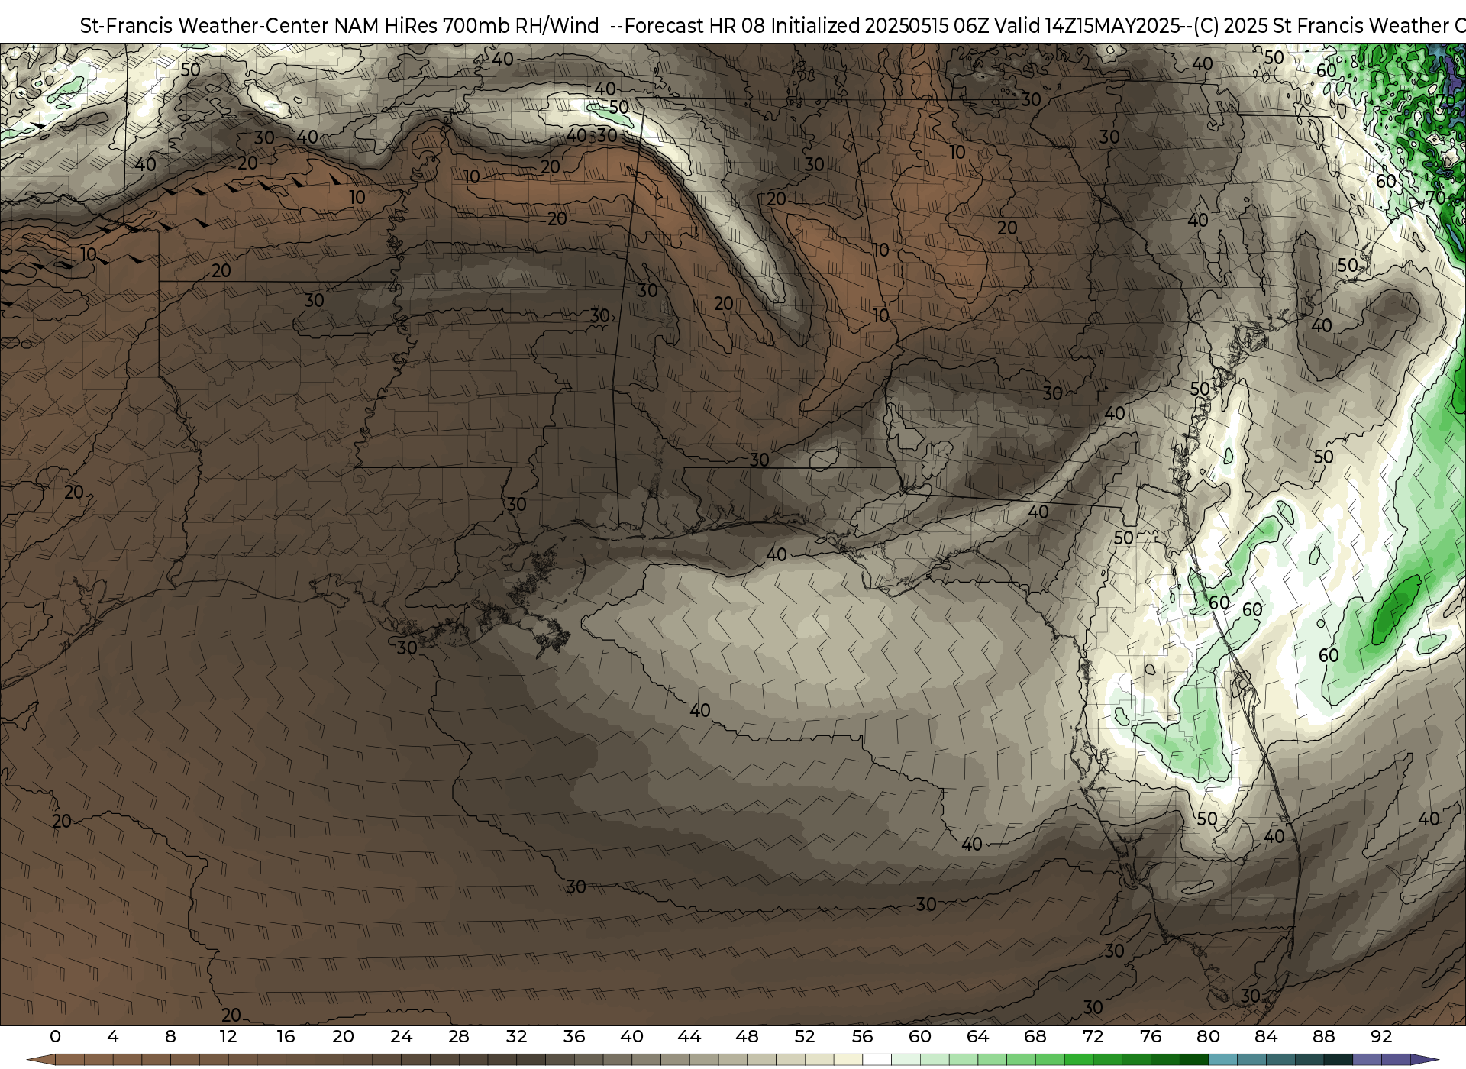Click the color bar label 84
The image size is (1466, 1069).
1266,1037
